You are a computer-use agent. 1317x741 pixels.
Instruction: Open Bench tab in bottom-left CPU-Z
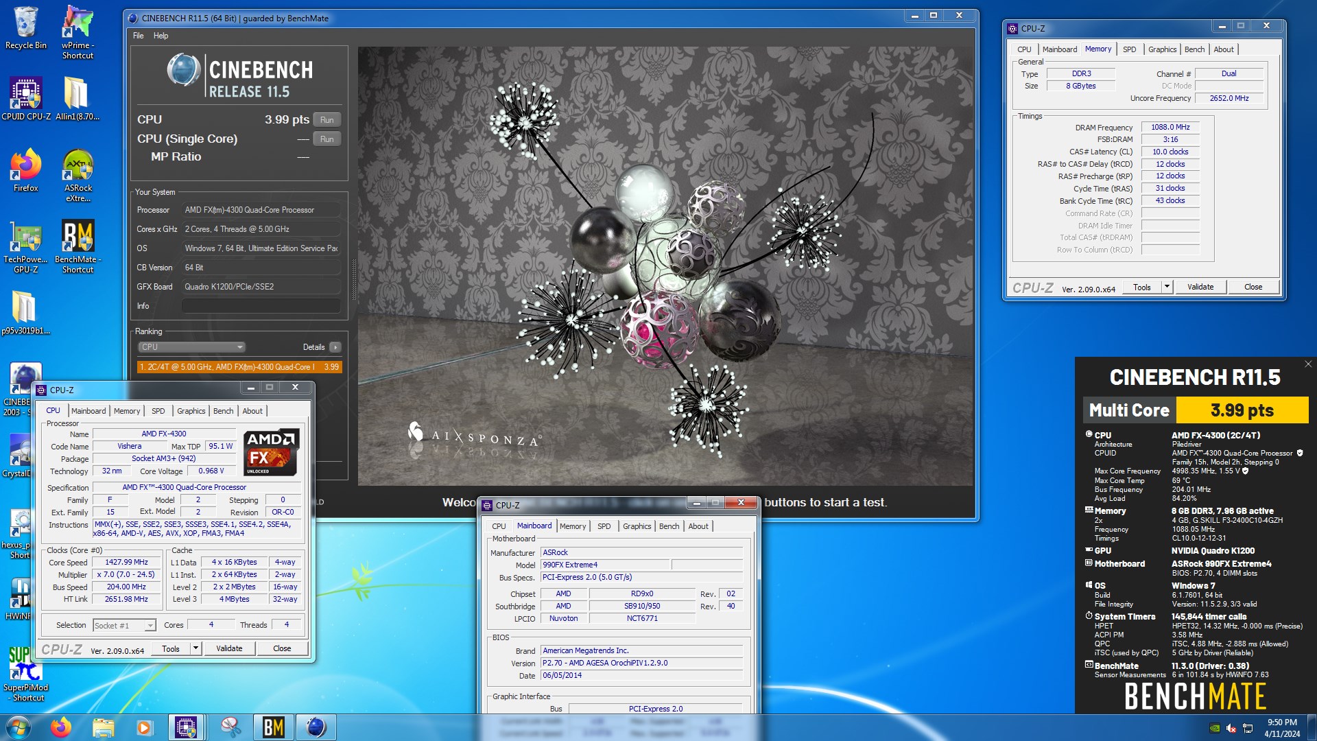click(x=223, y=411)
